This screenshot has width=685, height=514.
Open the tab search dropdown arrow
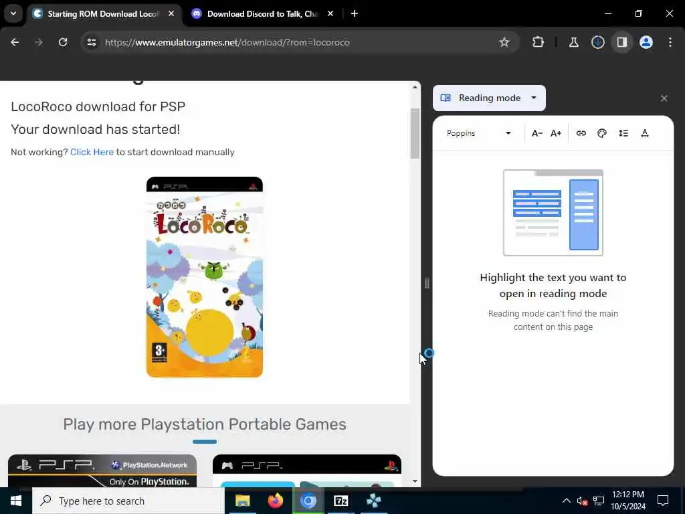tap(13, 13)
